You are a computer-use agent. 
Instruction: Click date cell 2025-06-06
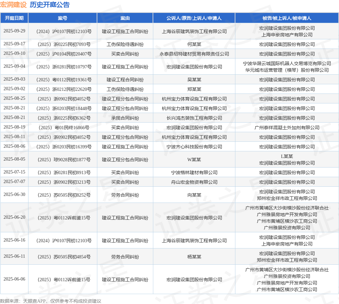point(14,279)
